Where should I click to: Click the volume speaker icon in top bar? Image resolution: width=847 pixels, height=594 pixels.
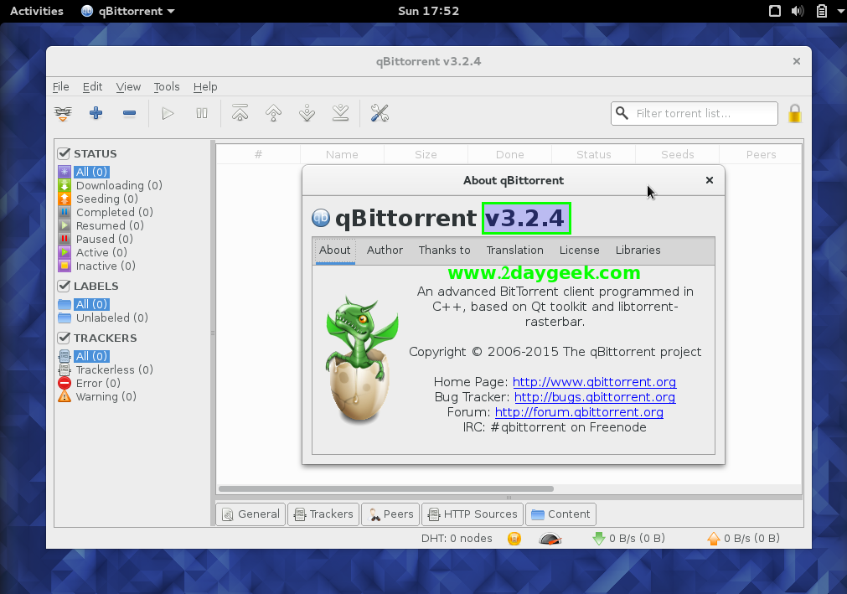798,11
